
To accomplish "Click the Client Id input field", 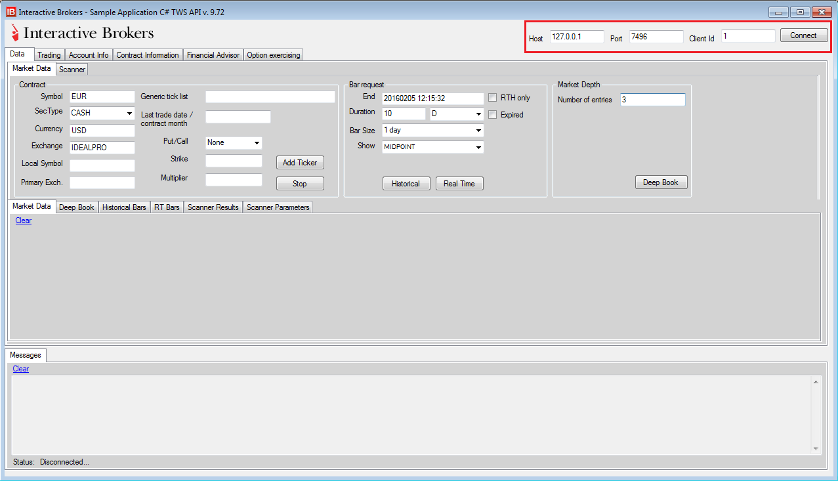I will click(x=748, y=37).
